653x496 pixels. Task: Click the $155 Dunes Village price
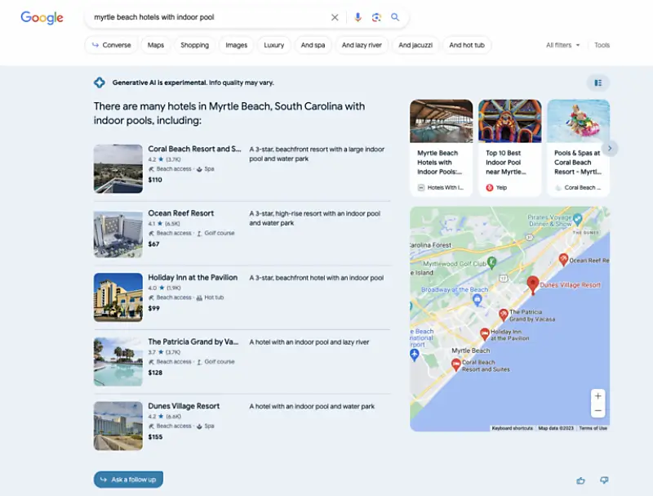point(155,436)
